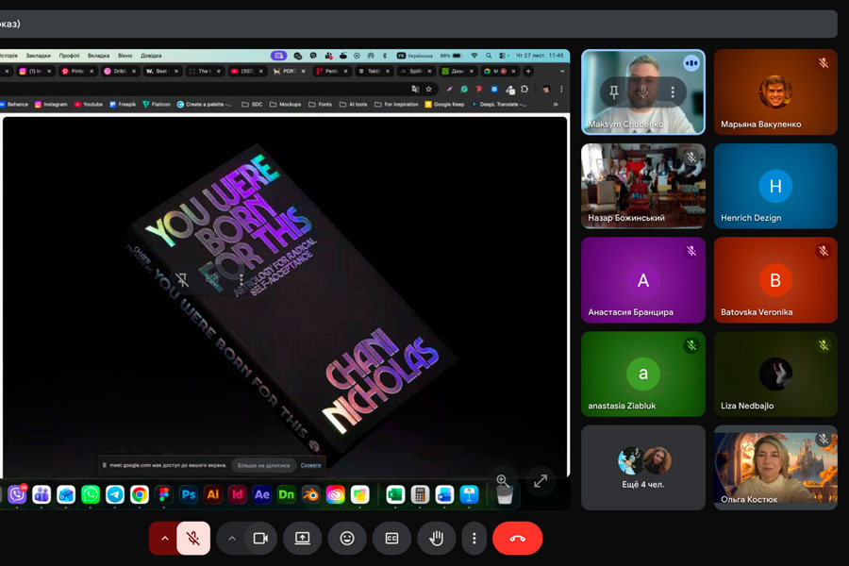Open options on Maksym Chubenko's tile
This screenshot has height=566, width=849.
tap(673, 92)
